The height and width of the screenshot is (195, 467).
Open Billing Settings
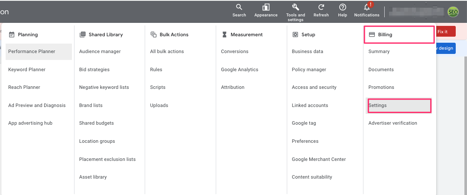(399, 106)
